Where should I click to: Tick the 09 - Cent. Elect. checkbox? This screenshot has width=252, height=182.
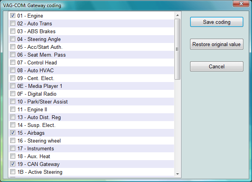(13, 78)
